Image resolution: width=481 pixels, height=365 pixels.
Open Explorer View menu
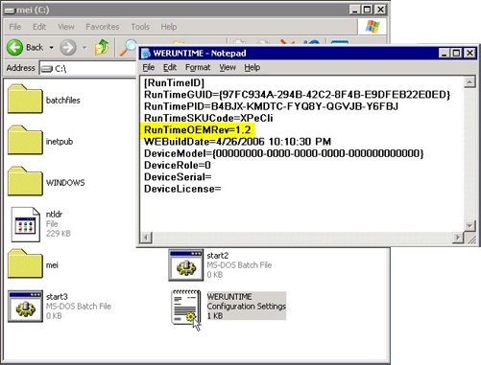(x=66, y=27)
